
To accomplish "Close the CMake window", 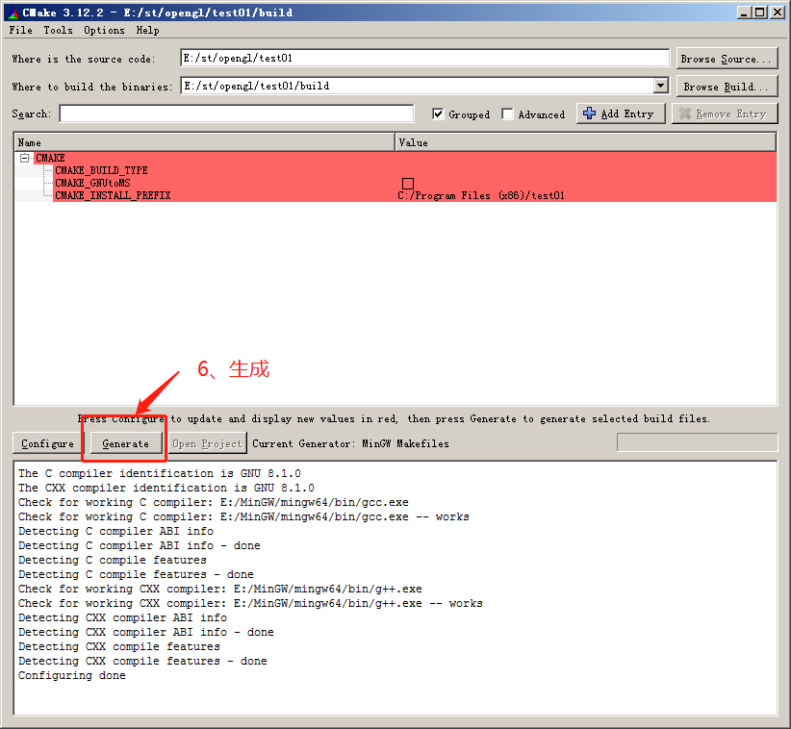I will coord(778,13).
